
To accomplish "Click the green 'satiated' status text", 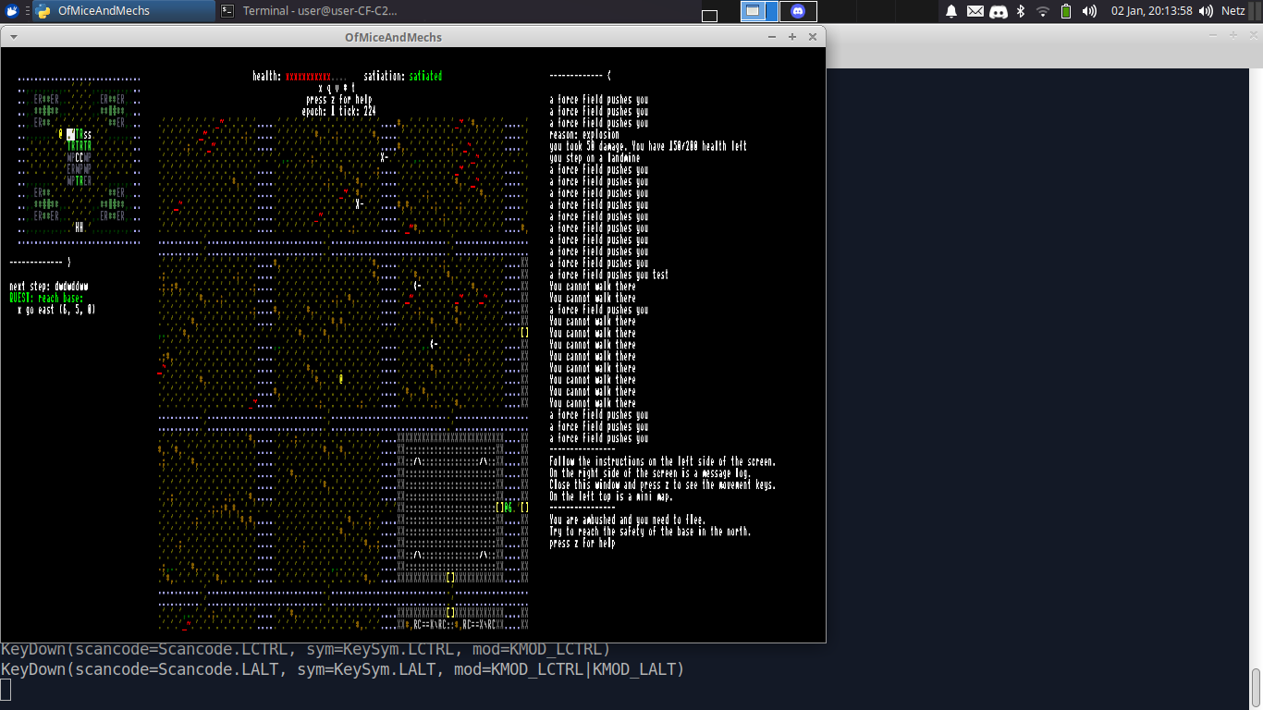I will click(425, 77).
